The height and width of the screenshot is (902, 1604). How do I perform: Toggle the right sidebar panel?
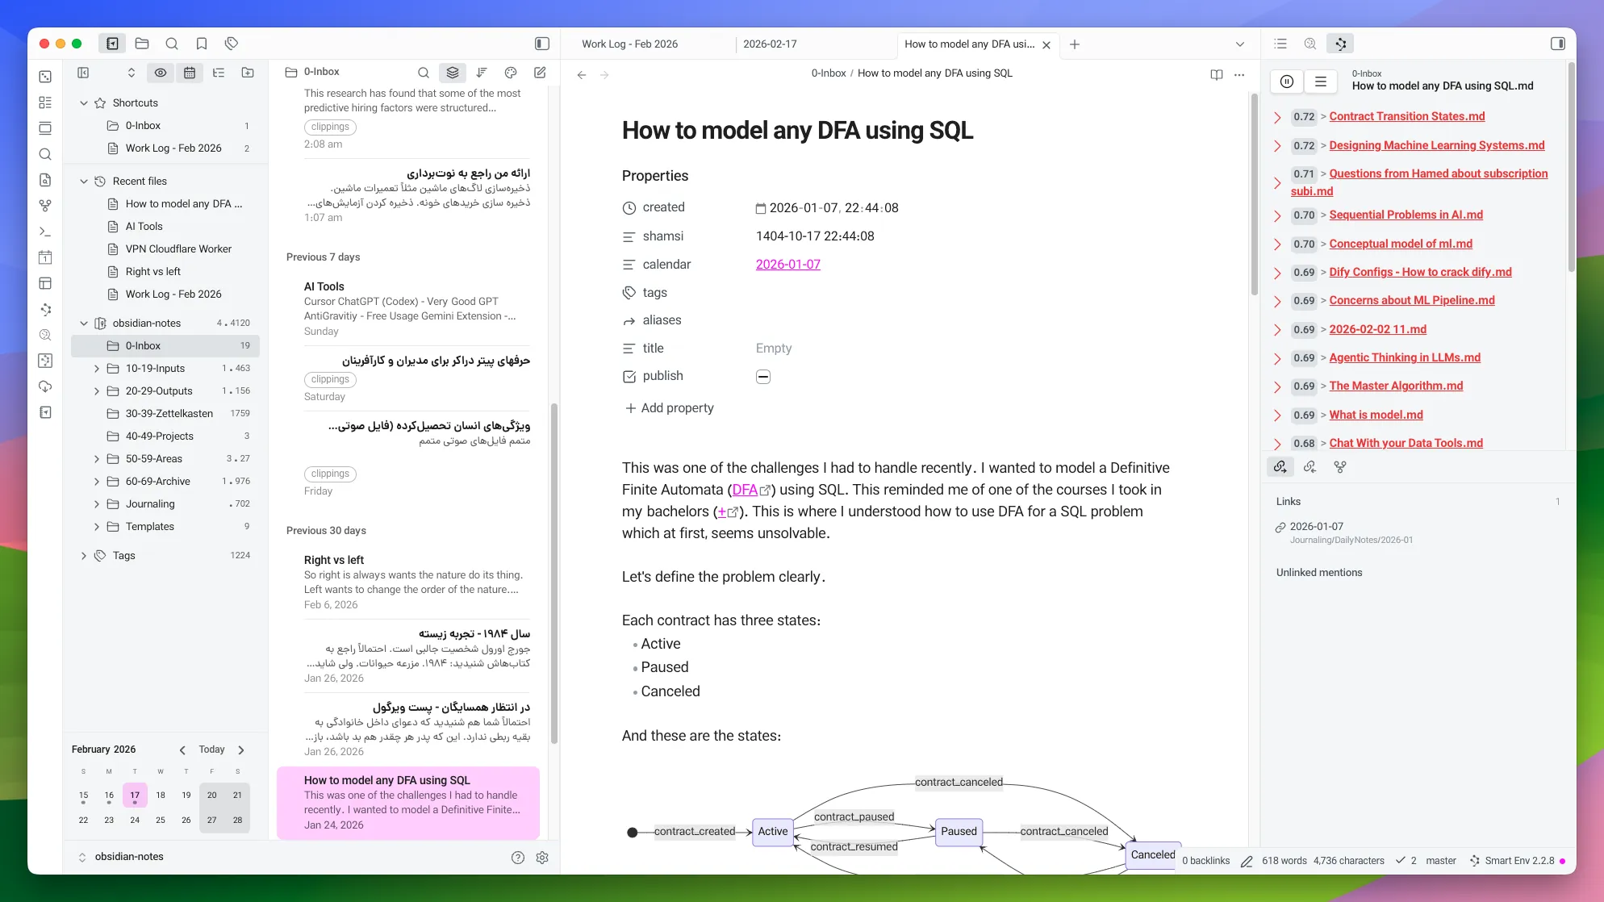(1557, 44)
